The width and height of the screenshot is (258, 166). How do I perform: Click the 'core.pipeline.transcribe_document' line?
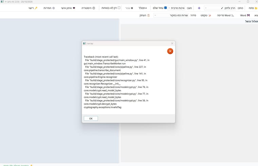coord(102,70)
